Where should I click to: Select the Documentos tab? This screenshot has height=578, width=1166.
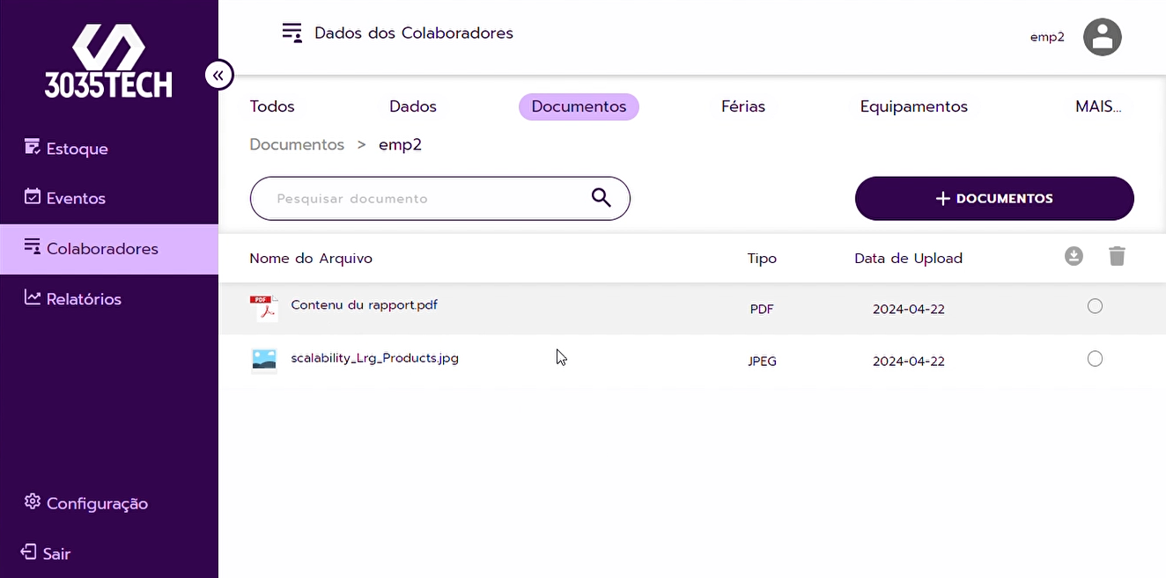tap(579, 106)
